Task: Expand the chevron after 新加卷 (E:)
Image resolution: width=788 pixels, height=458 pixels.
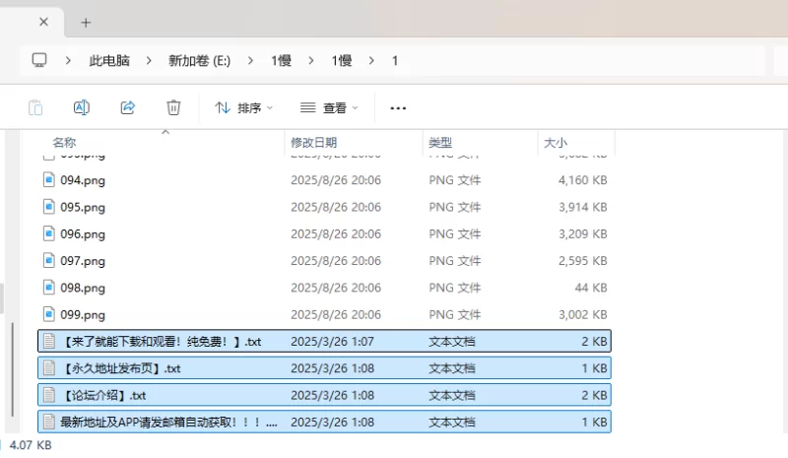Action: pyautogui.click(x=250, y=61)
